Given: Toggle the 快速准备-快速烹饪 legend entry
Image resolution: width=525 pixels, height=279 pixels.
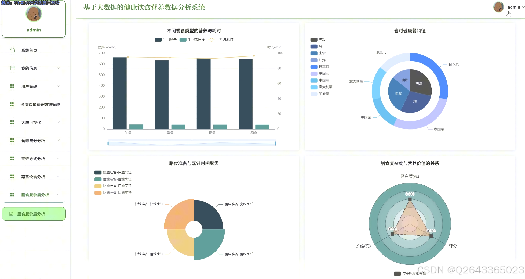Looking at the screenshot, I should coord(113,193).
